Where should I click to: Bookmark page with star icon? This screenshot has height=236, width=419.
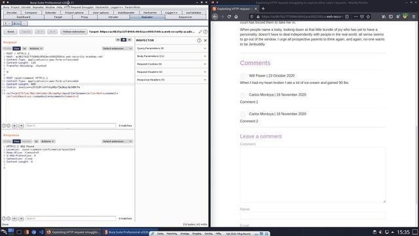368,16
